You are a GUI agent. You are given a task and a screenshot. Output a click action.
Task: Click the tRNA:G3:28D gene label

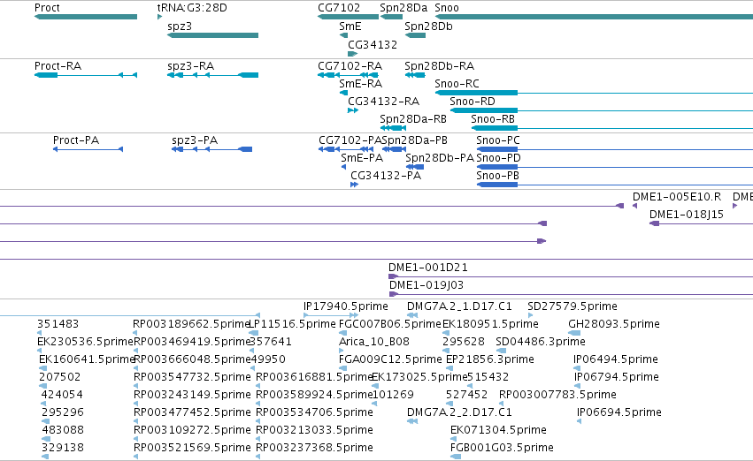coord(192,8)
